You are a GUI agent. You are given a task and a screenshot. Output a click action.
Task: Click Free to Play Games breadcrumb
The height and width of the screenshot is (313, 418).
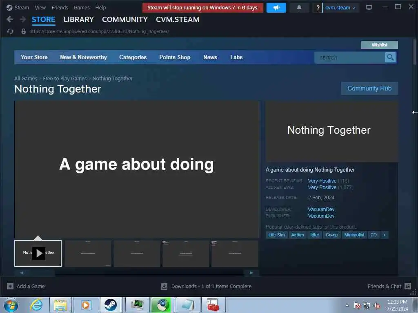pyautogui.click(x=65, y=79)
